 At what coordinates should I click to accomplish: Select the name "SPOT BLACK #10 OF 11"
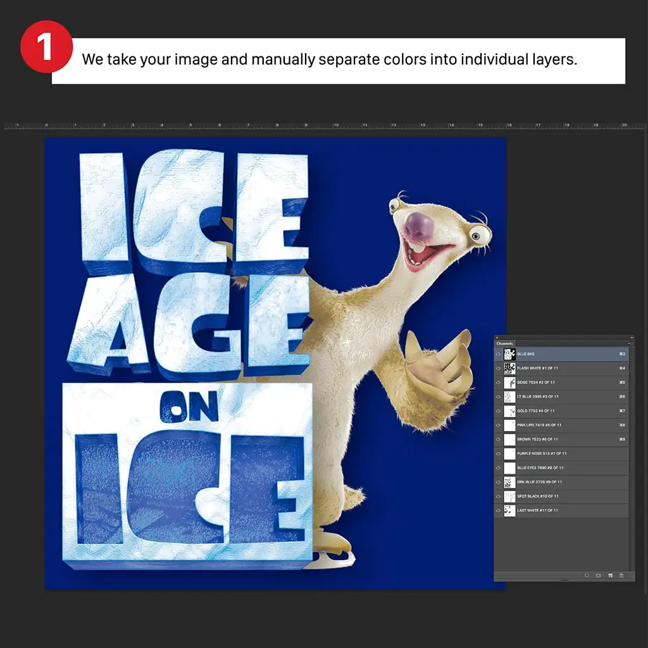538,496
